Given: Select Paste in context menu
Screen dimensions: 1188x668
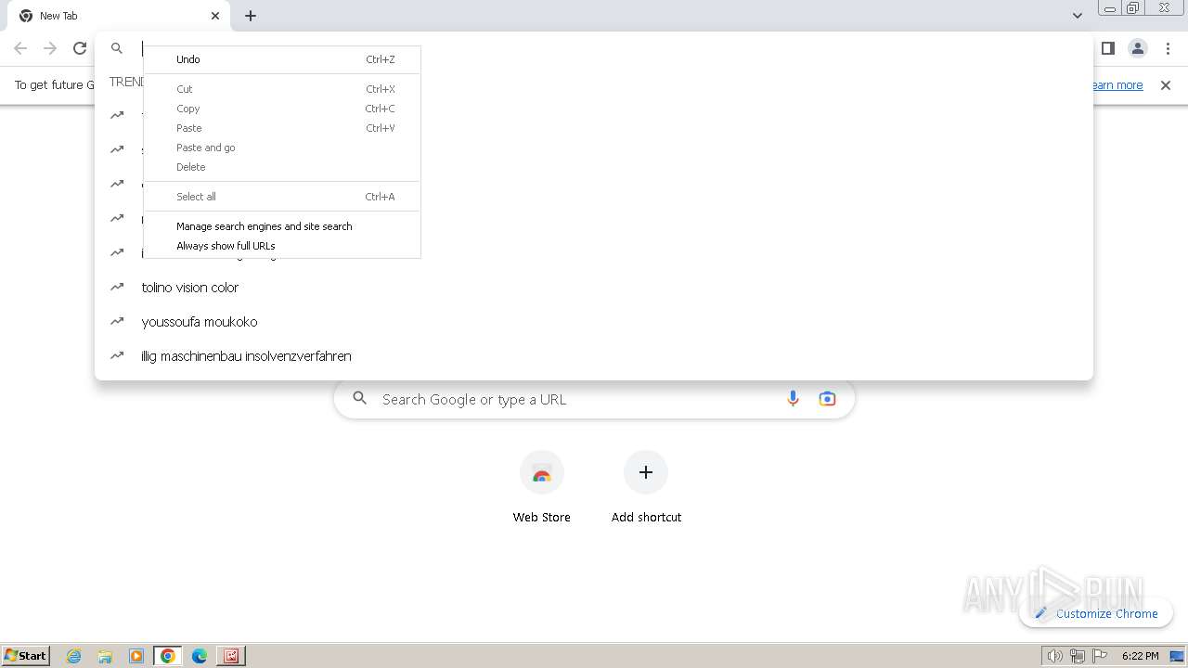Looking at the screenshot, I should 282,128.
